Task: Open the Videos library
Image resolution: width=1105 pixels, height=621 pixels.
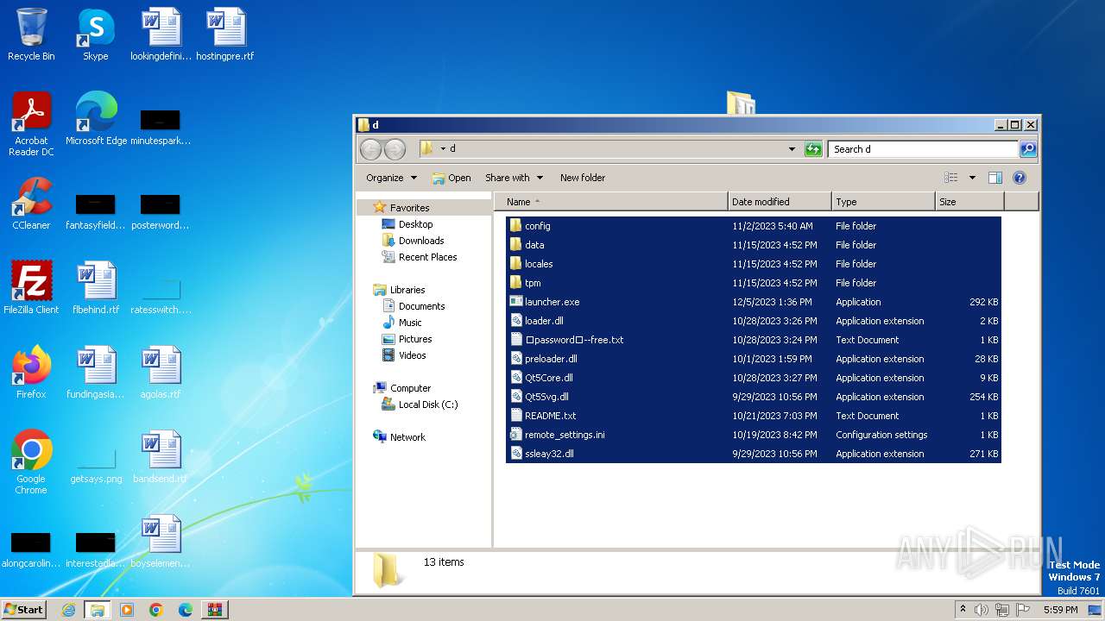Action: [x=412, y=355]
